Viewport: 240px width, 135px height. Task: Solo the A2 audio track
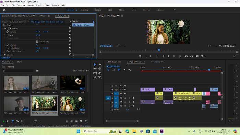(130, 102)
